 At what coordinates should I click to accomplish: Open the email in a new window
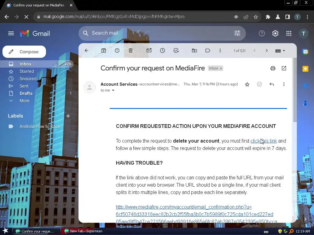coord(284,68)
